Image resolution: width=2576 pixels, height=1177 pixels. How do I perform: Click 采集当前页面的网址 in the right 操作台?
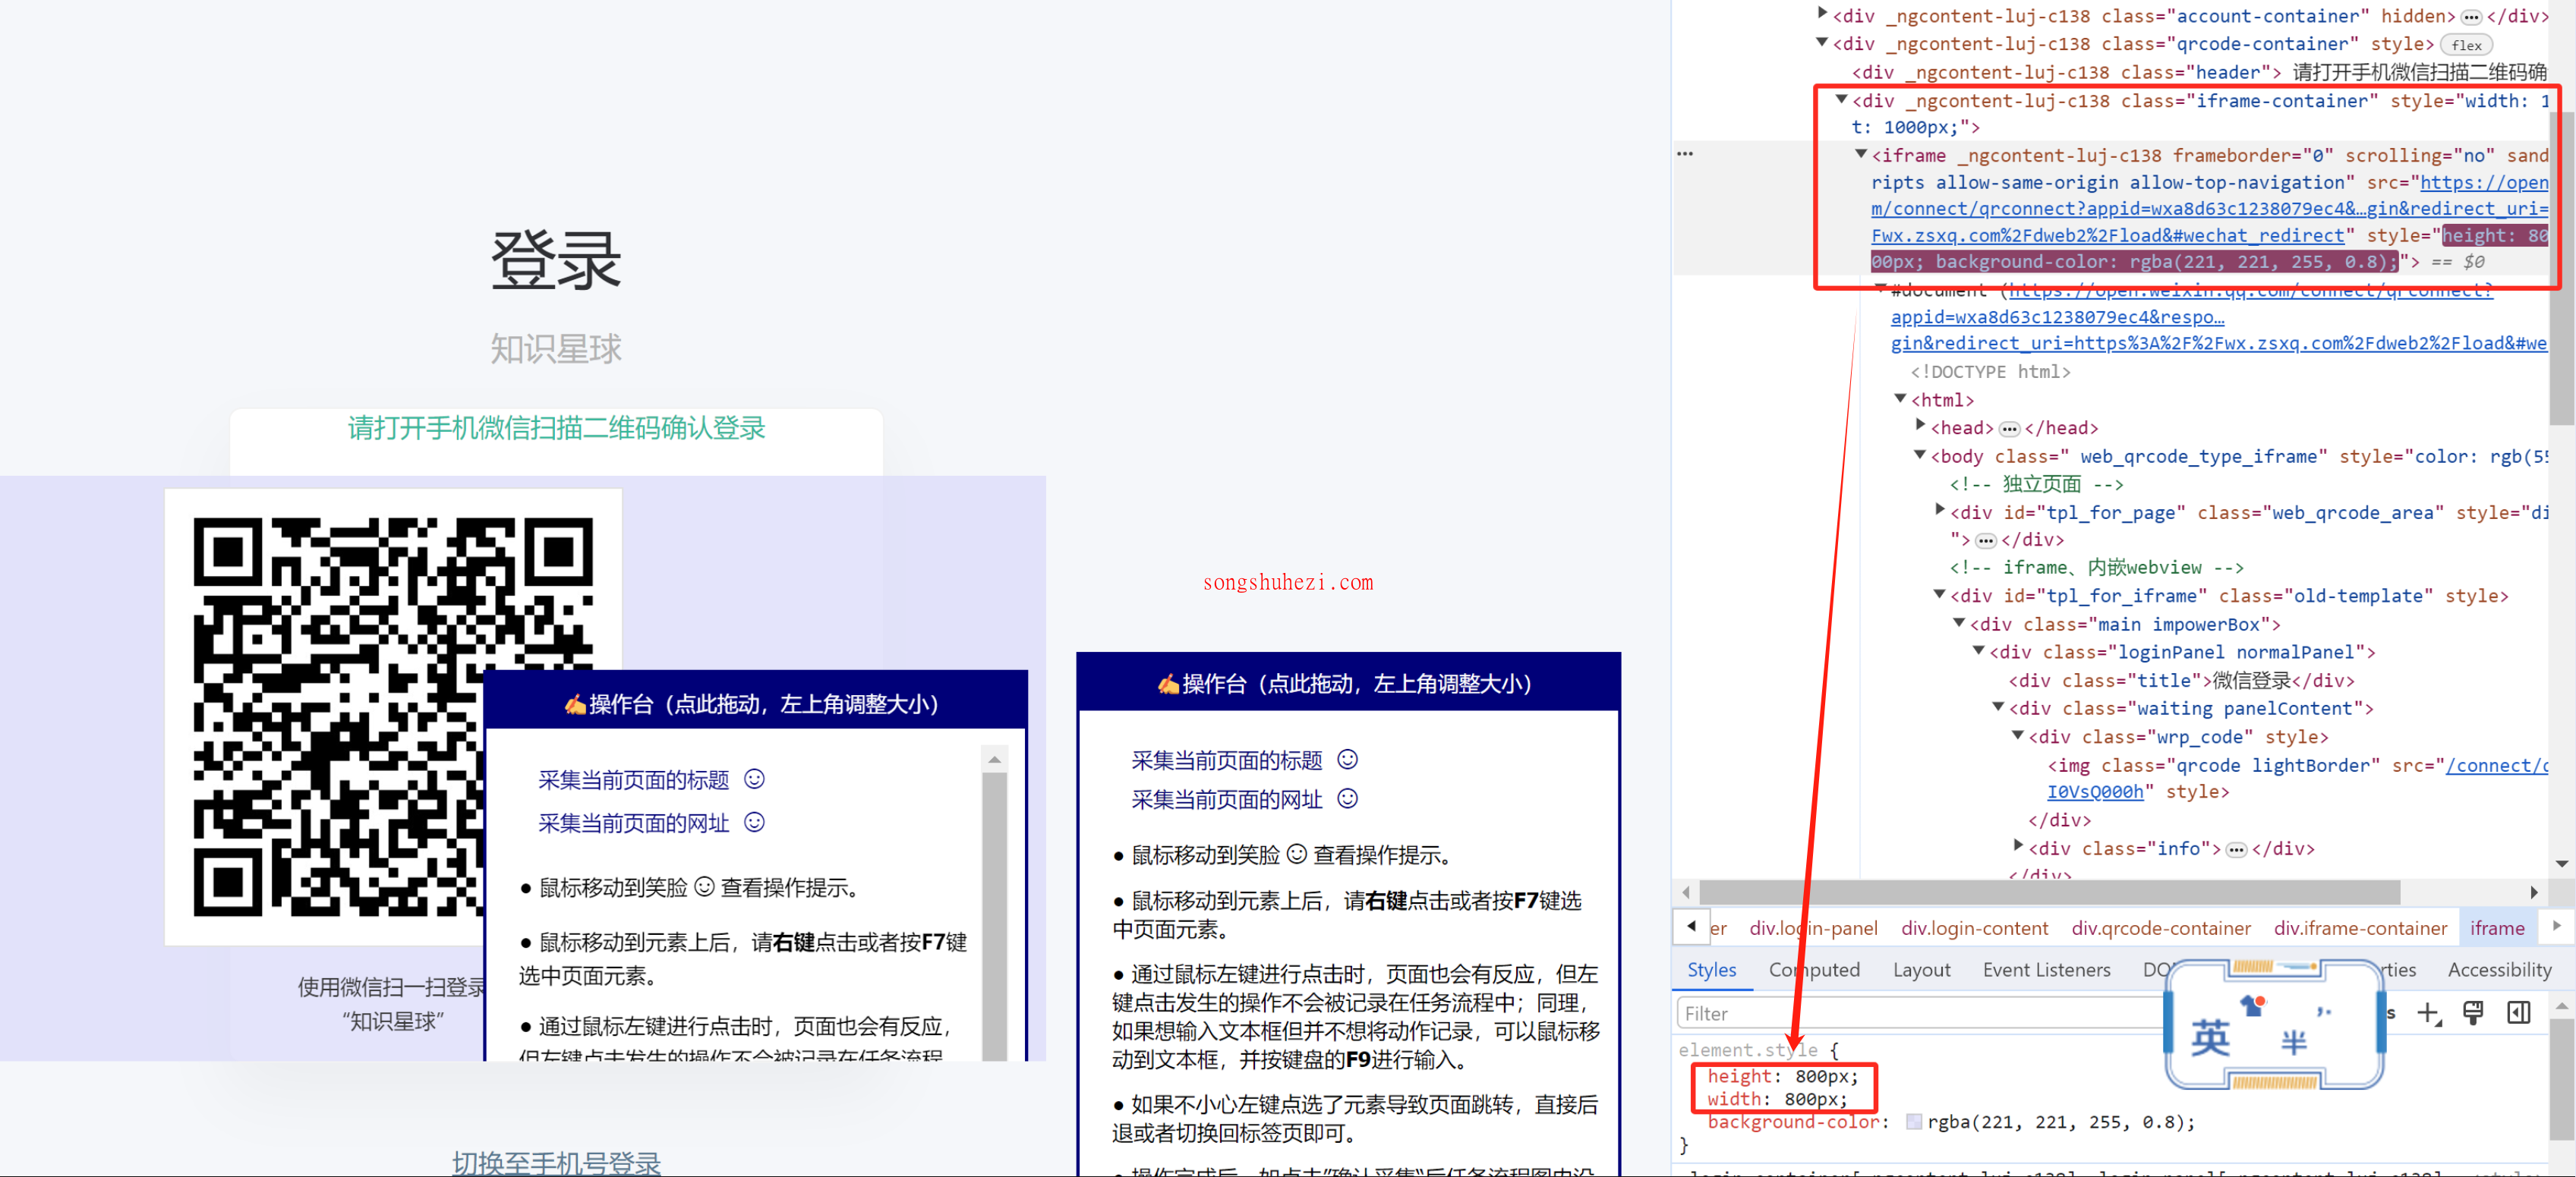[x=1226, y=799]
